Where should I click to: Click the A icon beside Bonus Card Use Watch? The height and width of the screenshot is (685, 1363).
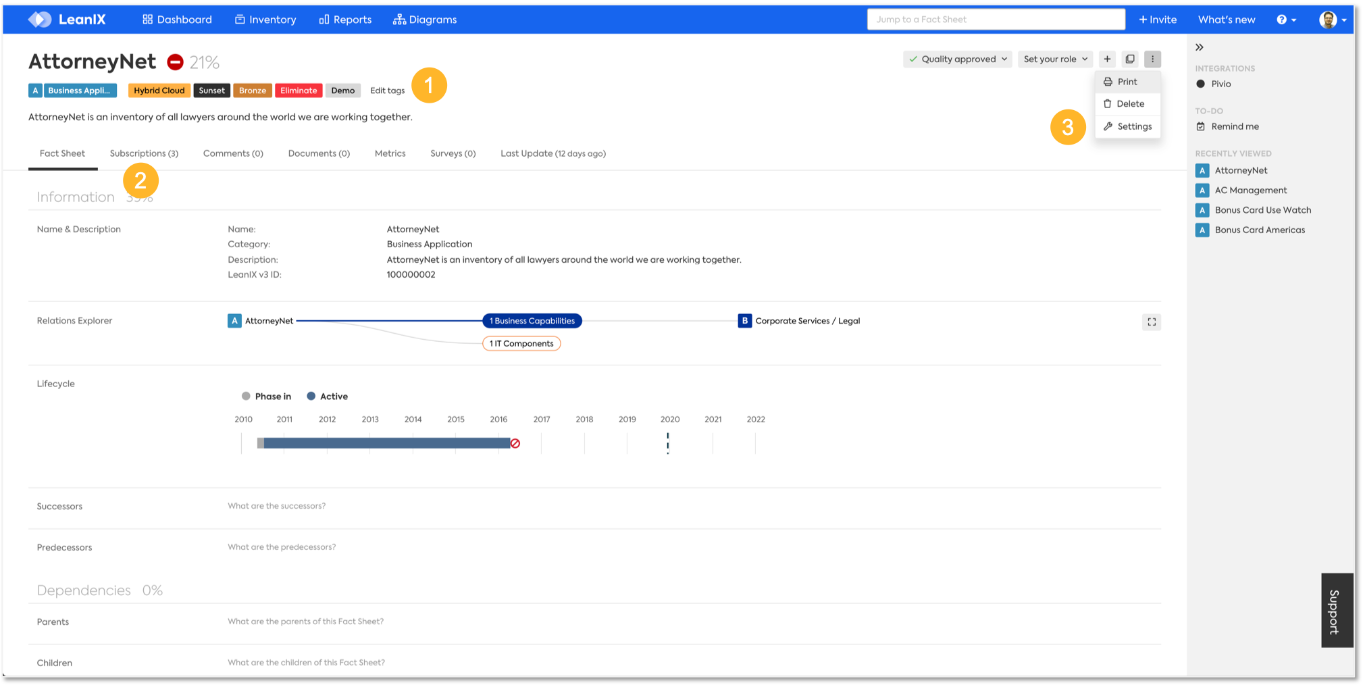1202,210
